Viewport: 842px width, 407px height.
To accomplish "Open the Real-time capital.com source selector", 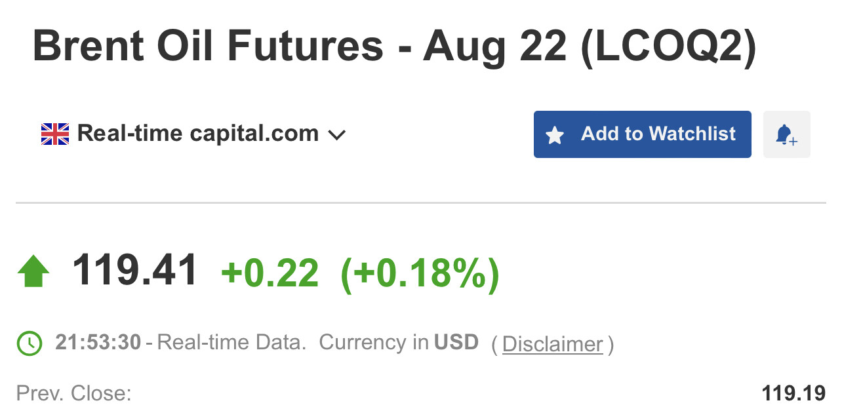I will tap(197, 134).
